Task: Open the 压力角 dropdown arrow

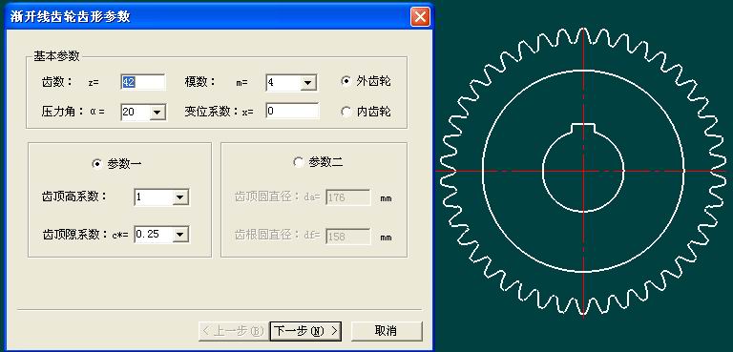Action: pyautogui.click(x=157, y=113)
